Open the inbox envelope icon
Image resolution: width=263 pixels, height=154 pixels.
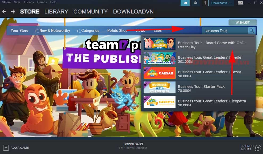pos(195,3)
